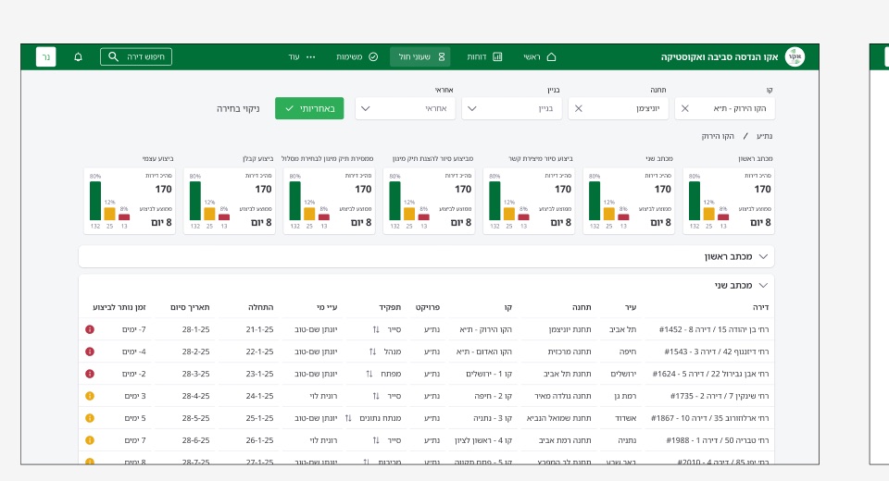Click the hourglass icon beside שעוני חול
Image resolution: width=889 pixels, height=481 pixels.
coord(441,56)
